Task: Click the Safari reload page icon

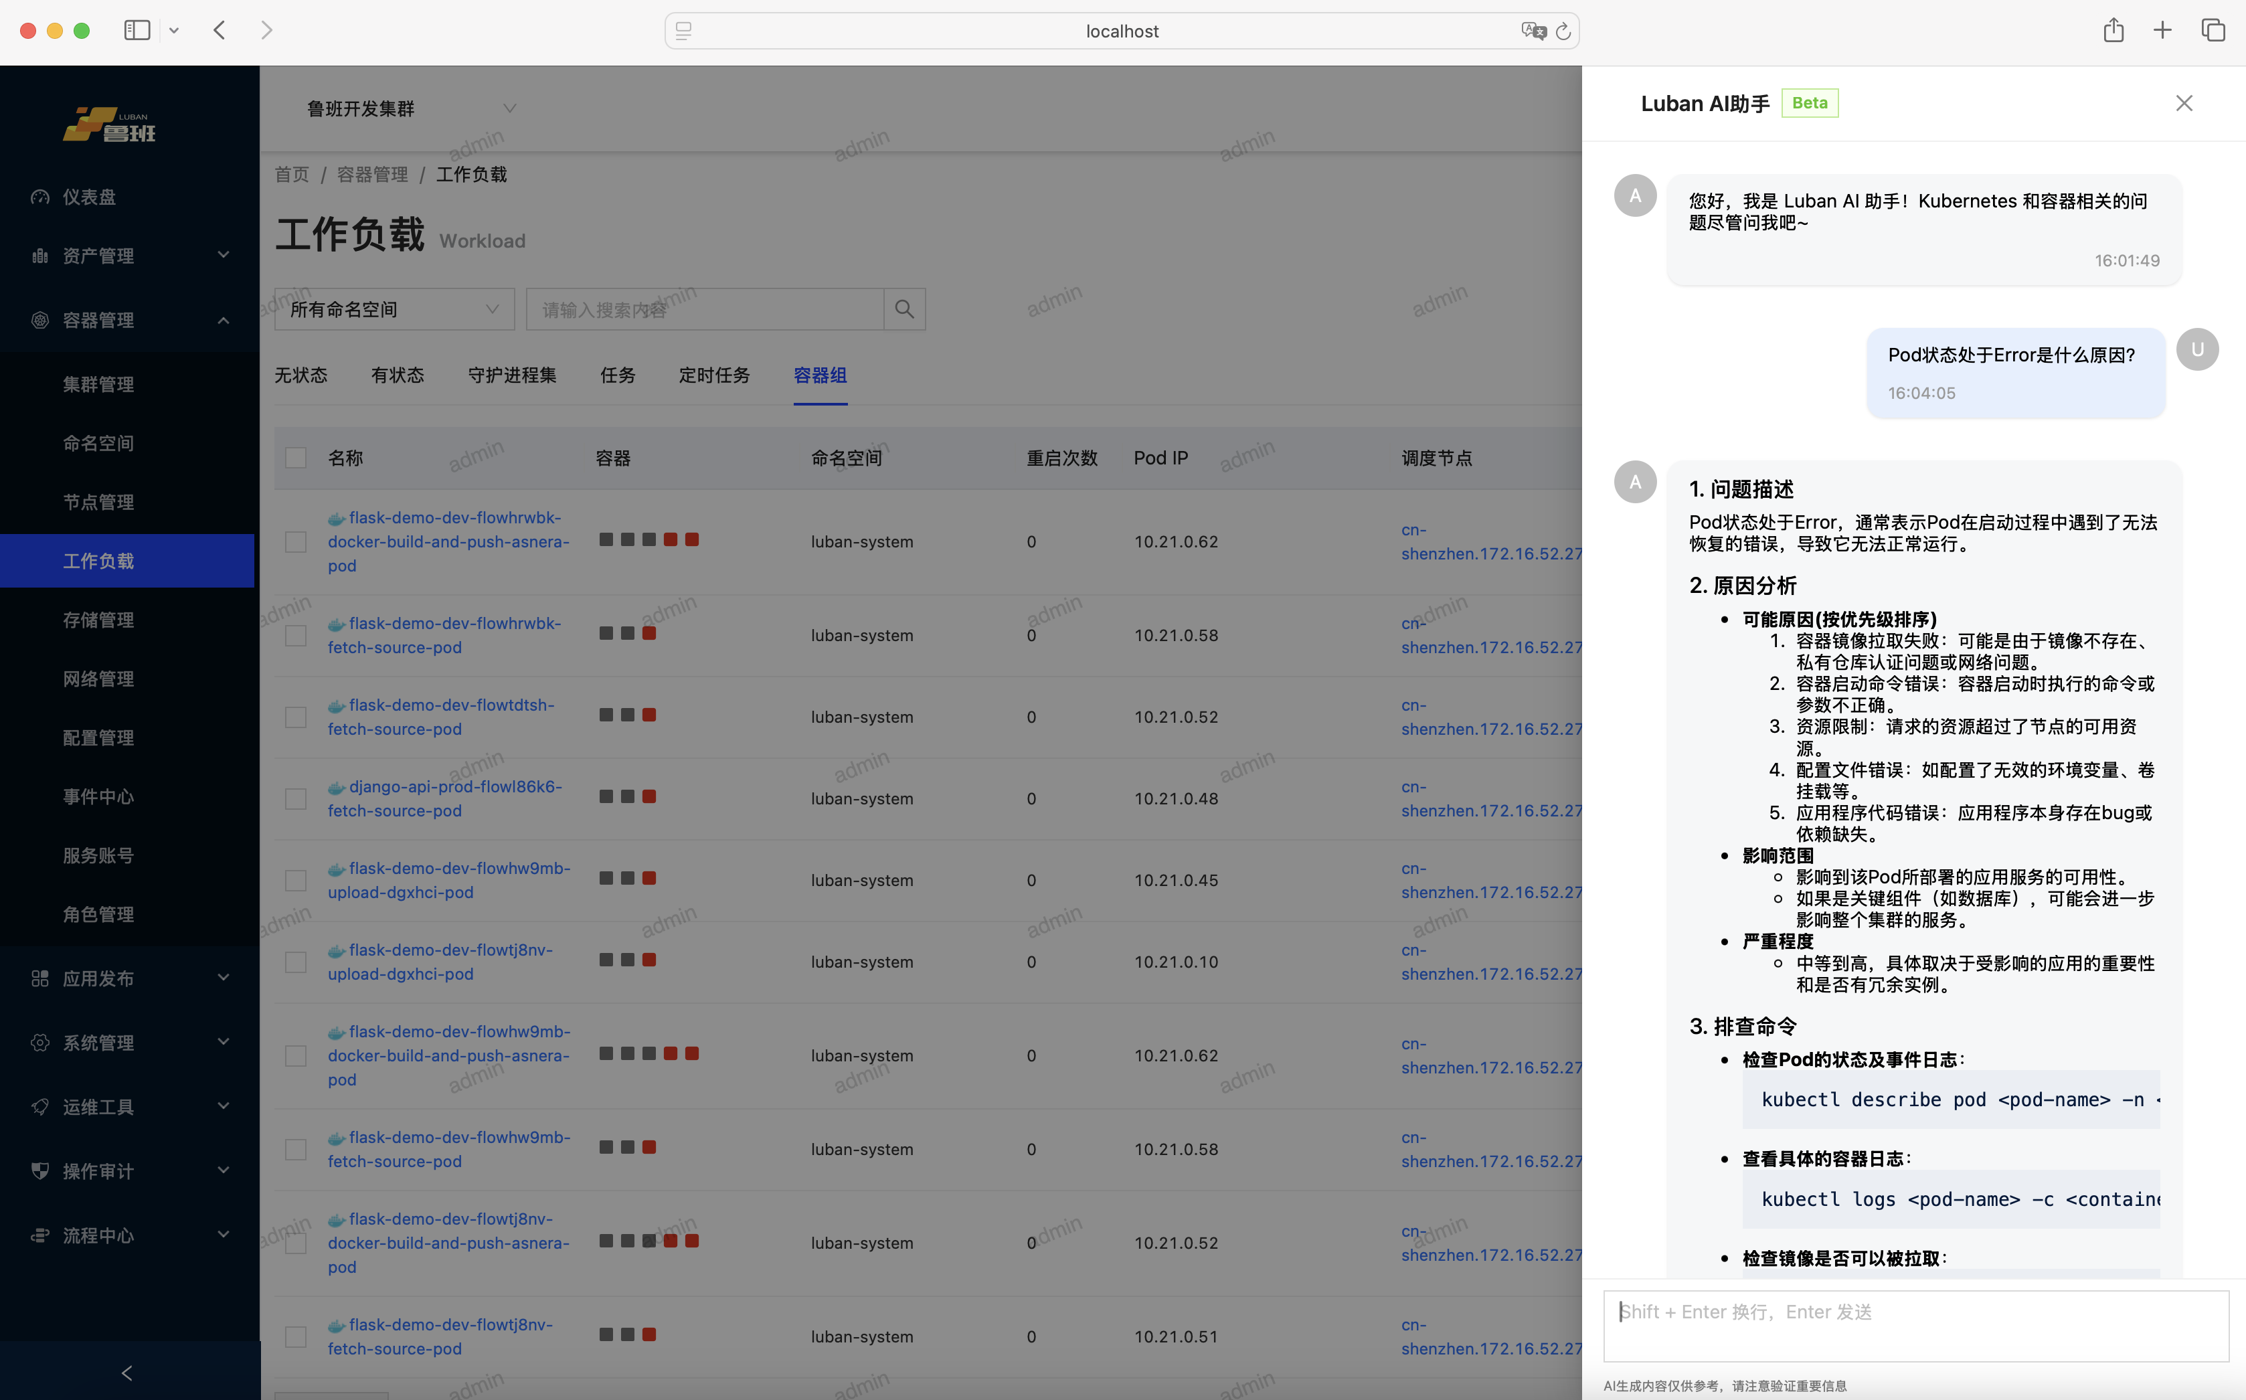Action: coord(1563,31)
